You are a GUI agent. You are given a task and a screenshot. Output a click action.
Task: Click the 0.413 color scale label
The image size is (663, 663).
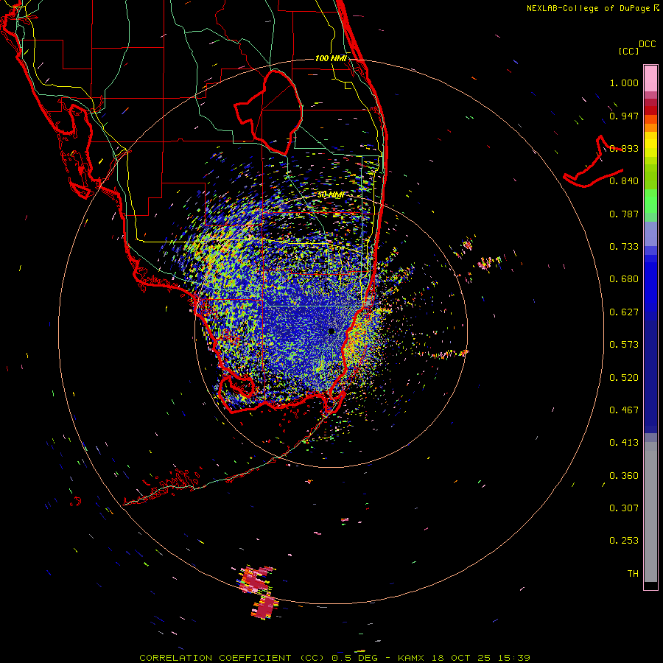click(x=624, y=443)
